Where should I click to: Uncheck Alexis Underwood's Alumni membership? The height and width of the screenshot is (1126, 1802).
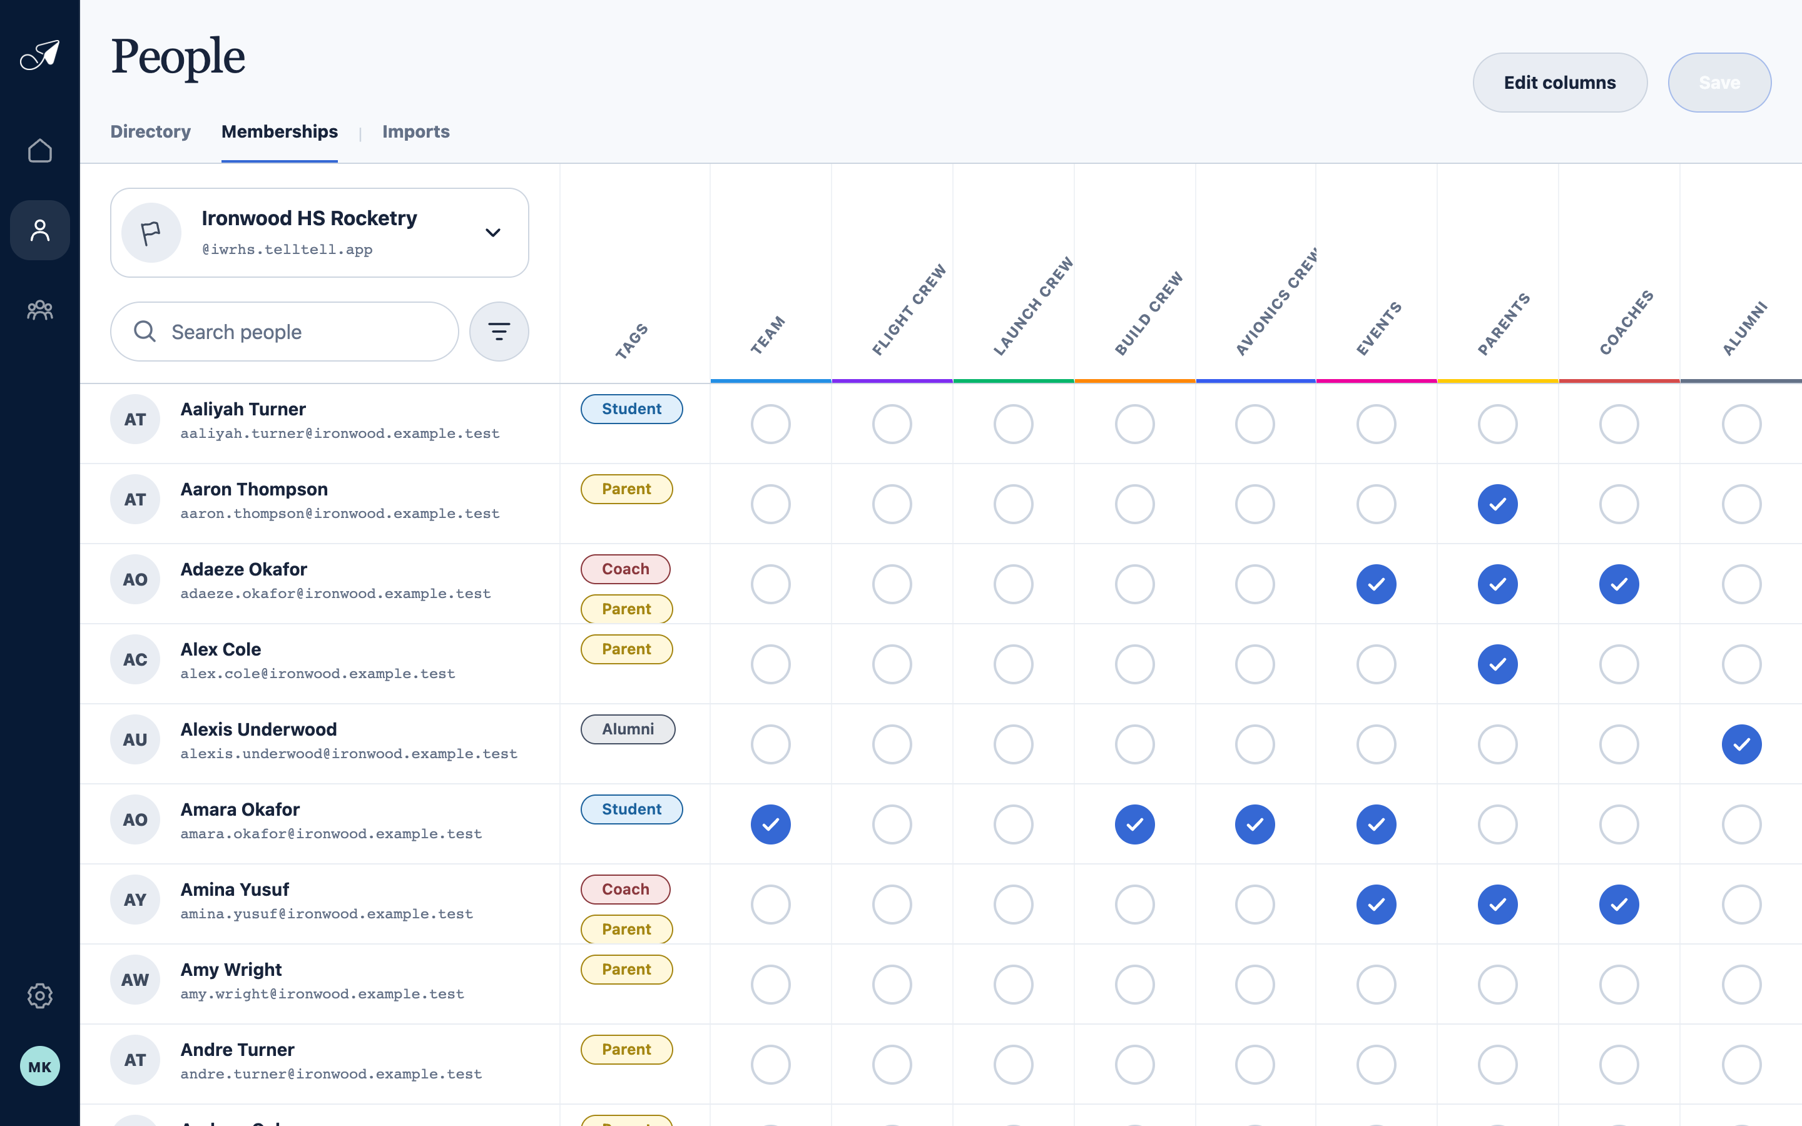[1741, 744]
